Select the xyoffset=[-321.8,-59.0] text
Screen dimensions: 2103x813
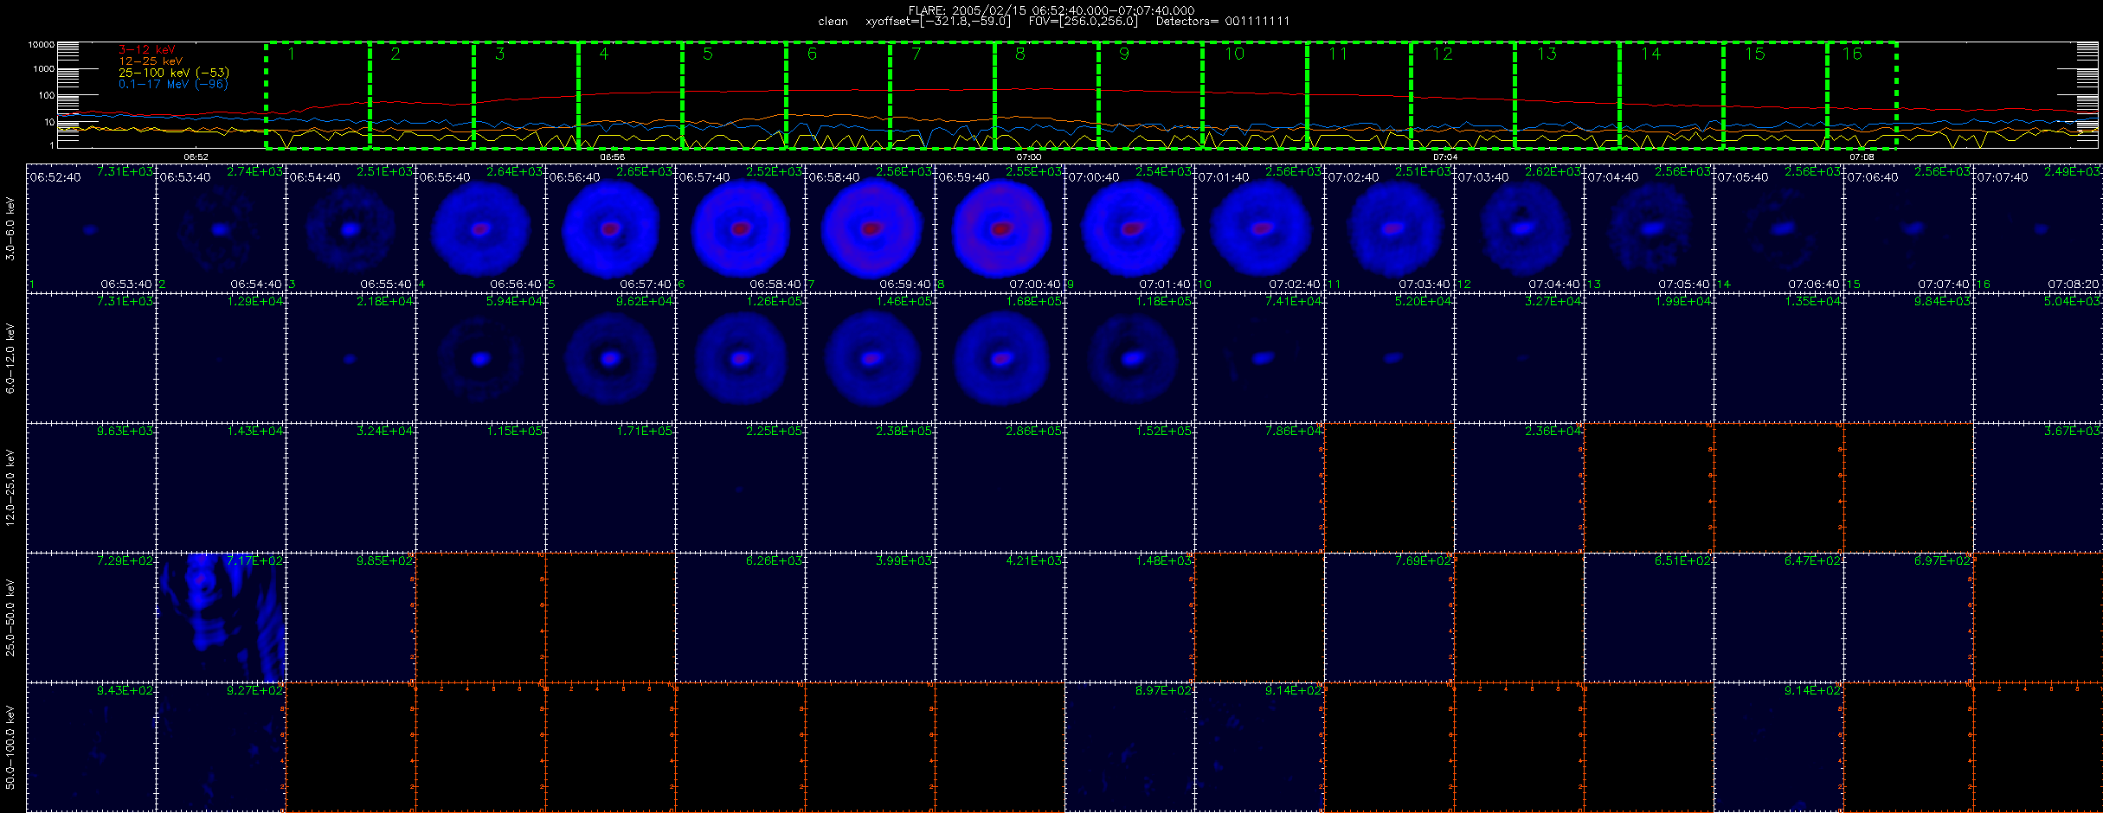pyautogui.click(x=938, y=22)
